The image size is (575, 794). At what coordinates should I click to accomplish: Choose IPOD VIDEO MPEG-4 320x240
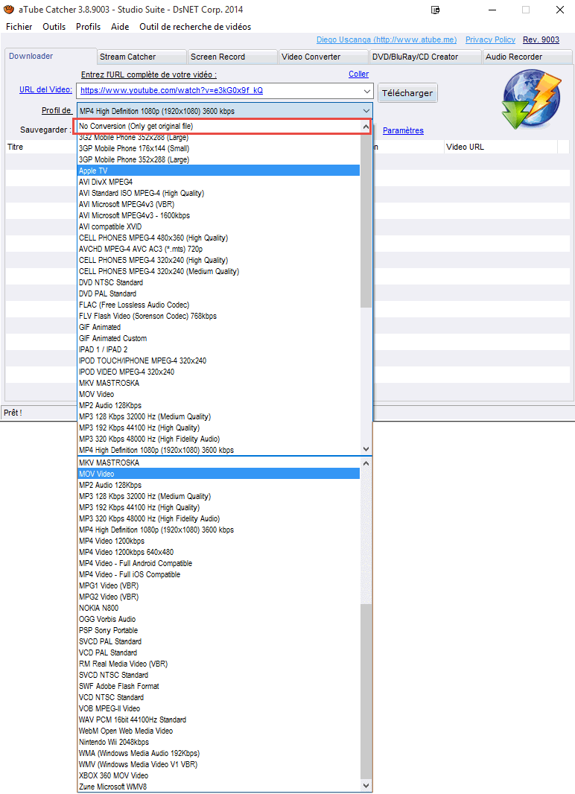click(x=219, y=372)
